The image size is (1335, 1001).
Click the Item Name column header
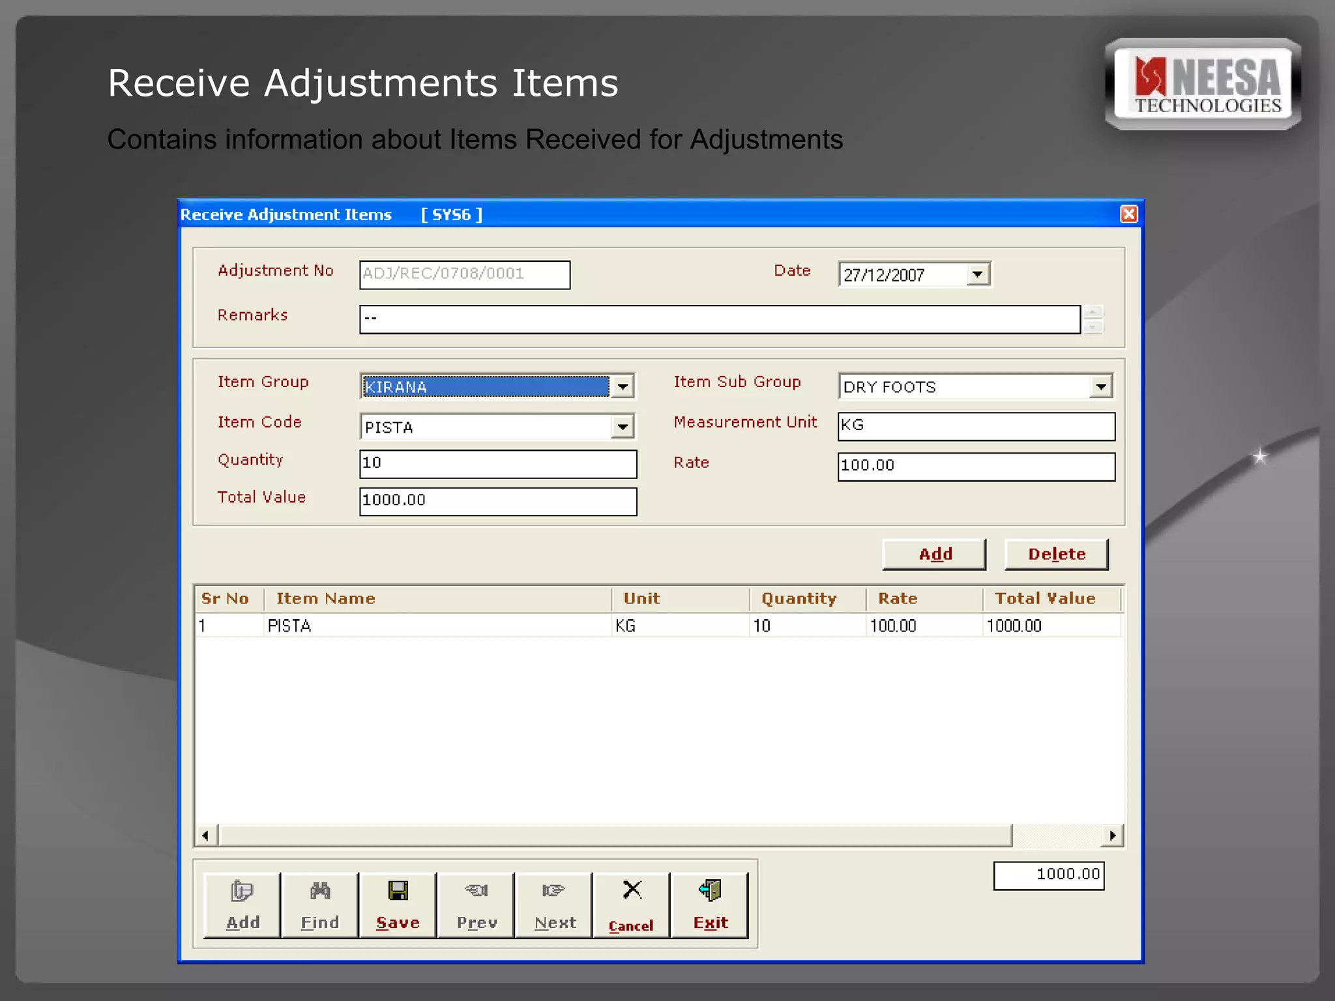[x=437, y=599]
